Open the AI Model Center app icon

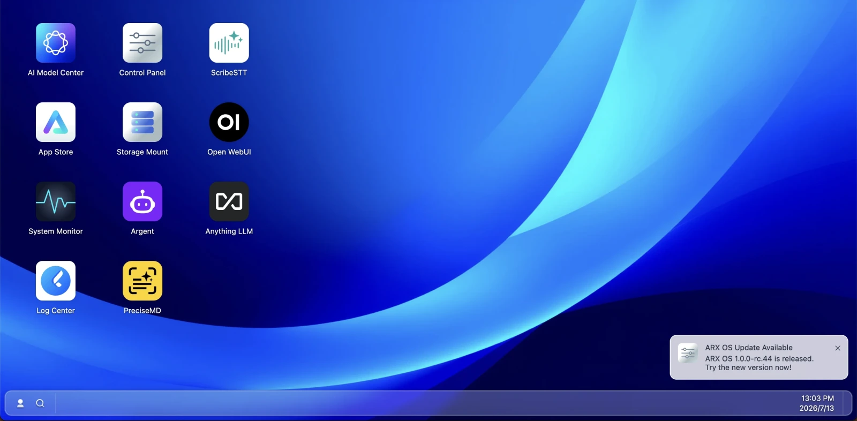tap(56, 43)
